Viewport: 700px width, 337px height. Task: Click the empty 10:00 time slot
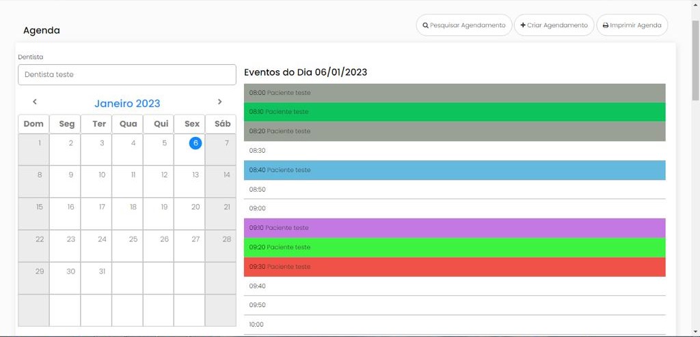(x=454, y=325)
